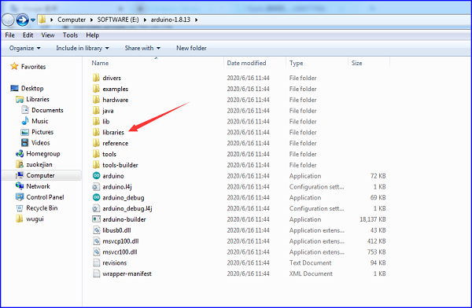Select Pictures in navigation pane
Viewport: 472px width, 308px height.
click(x=42, y=132)
